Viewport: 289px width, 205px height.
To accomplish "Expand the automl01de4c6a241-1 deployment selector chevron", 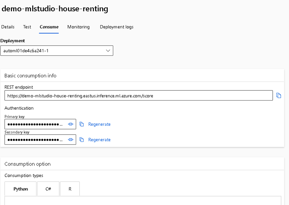I will [108, 50].
